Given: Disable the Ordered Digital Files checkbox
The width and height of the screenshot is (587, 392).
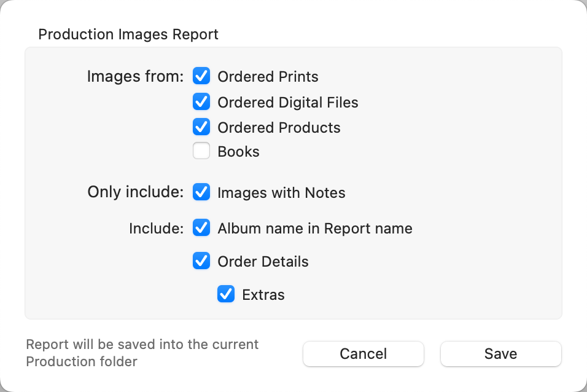Looking at the screenshot, I should [x=201, y=101].
